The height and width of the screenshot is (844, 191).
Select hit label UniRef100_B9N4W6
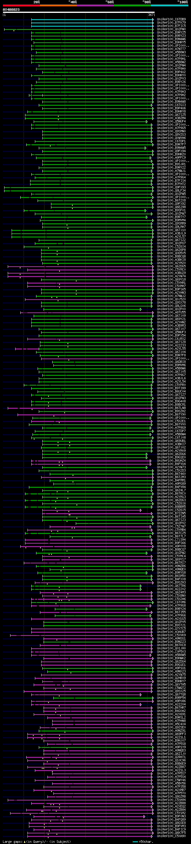[x=171, y=39]
